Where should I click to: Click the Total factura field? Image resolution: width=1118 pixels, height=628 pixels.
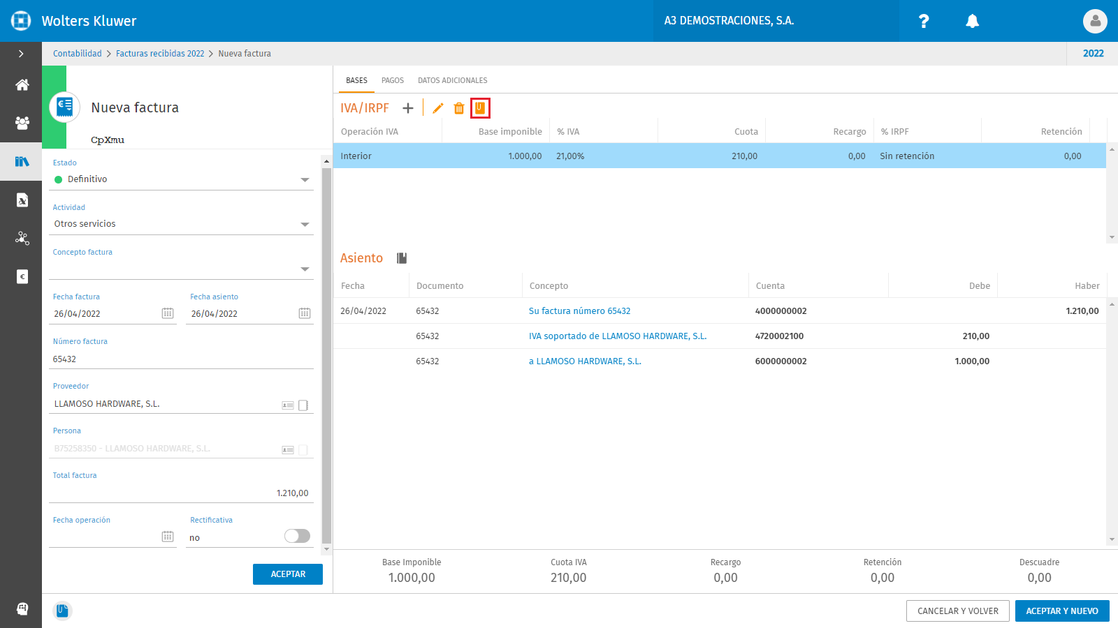point(182,493)
